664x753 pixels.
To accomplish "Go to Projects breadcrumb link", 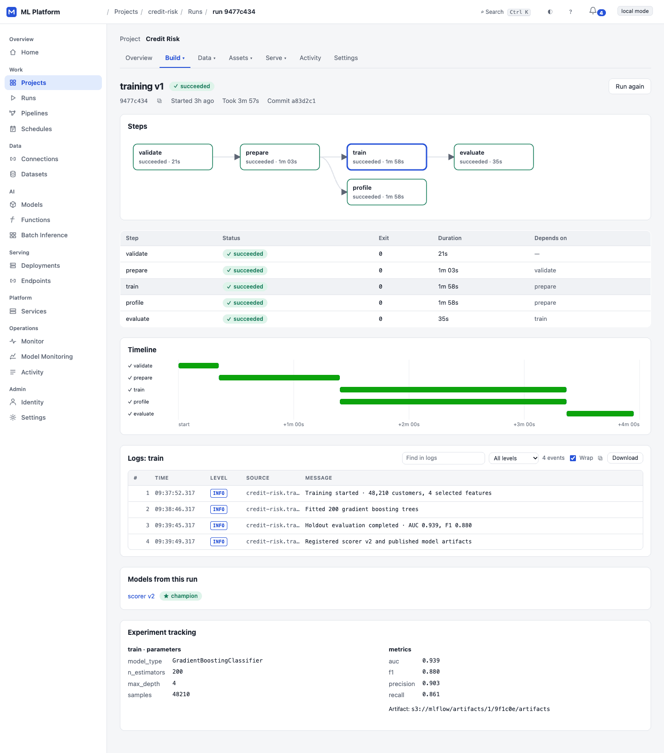I will click(126, 12).
